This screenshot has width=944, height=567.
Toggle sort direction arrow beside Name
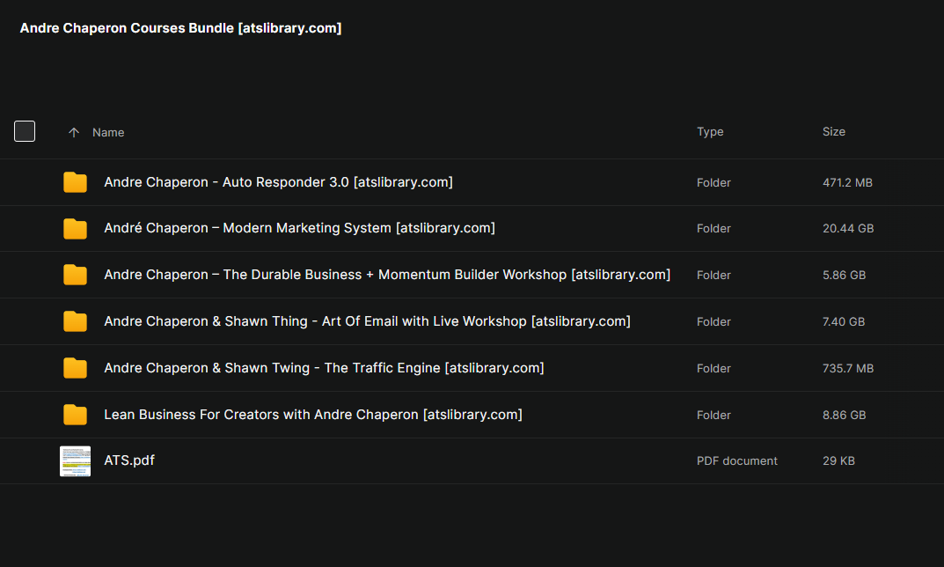73,133
